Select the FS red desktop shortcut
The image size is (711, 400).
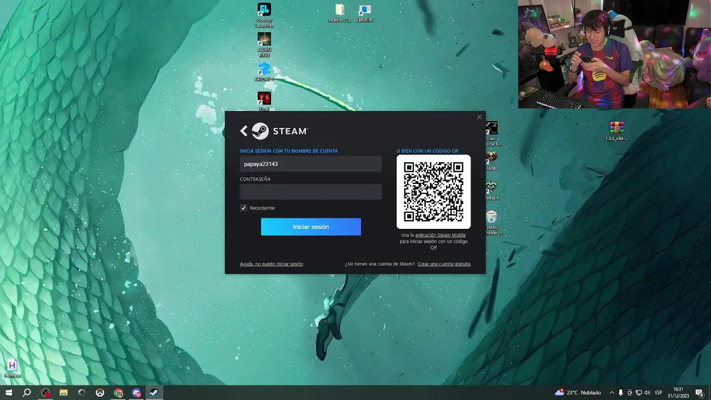264,101
